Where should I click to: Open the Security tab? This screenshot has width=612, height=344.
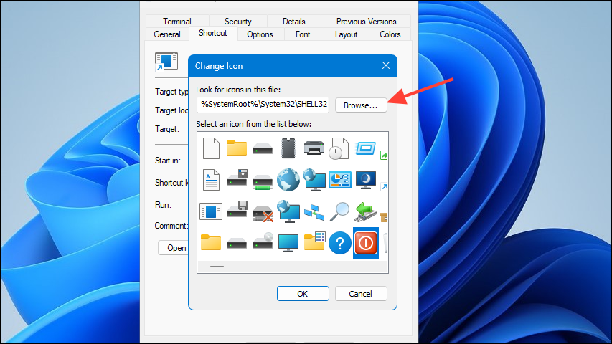pos(237,21)
